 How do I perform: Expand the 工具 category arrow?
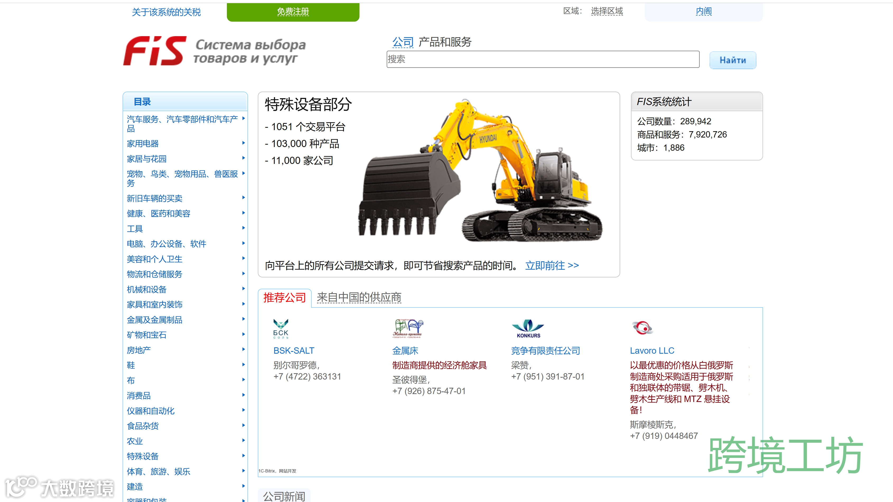tap(244, 228)
